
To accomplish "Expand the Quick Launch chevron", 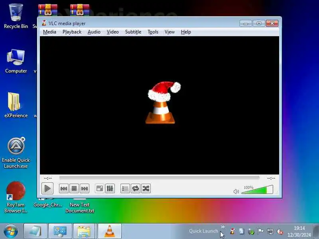I will (223, 227).
